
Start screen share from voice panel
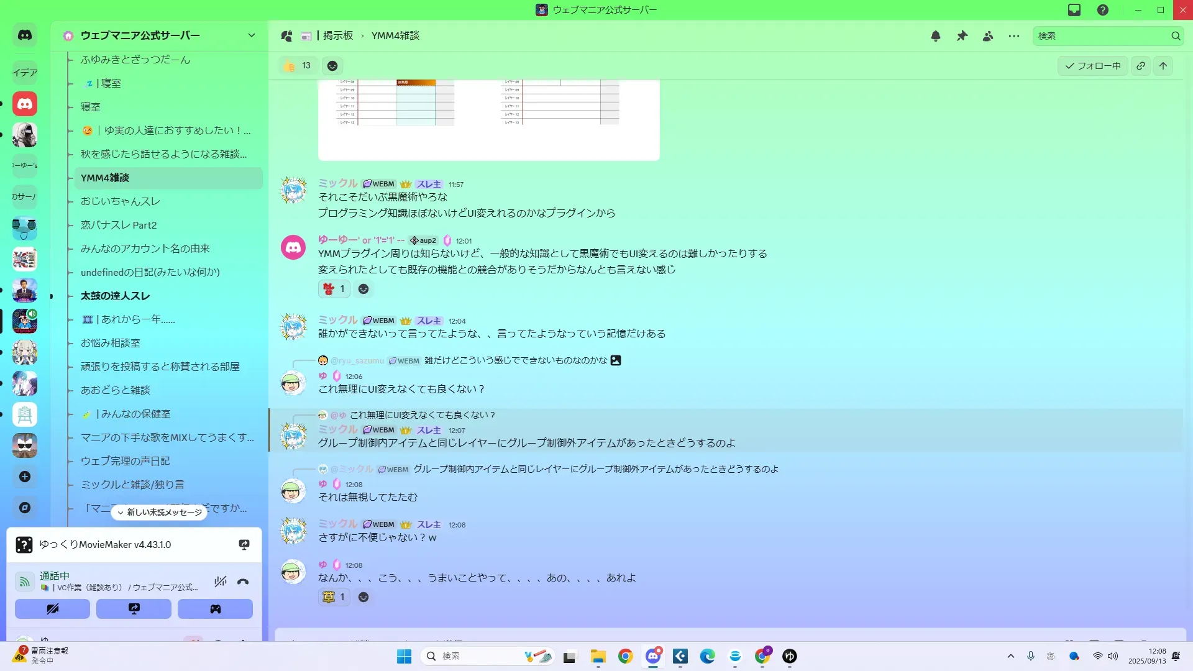134,609
